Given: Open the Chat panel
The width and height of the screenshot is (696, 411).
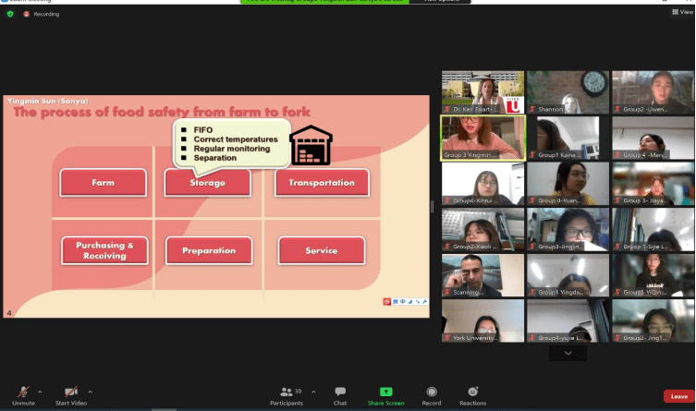Looking at the screenshot, I should (340, 392).
